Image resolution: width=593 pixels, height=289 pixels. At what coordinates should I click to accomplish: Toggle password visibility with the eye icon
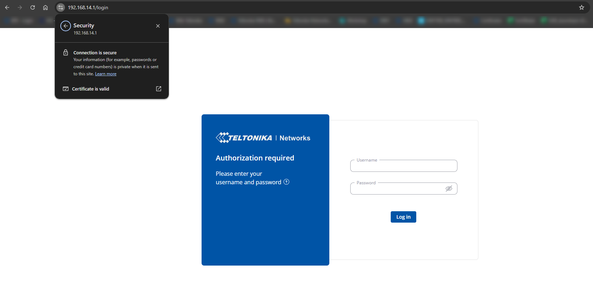[x=449, y=189]
